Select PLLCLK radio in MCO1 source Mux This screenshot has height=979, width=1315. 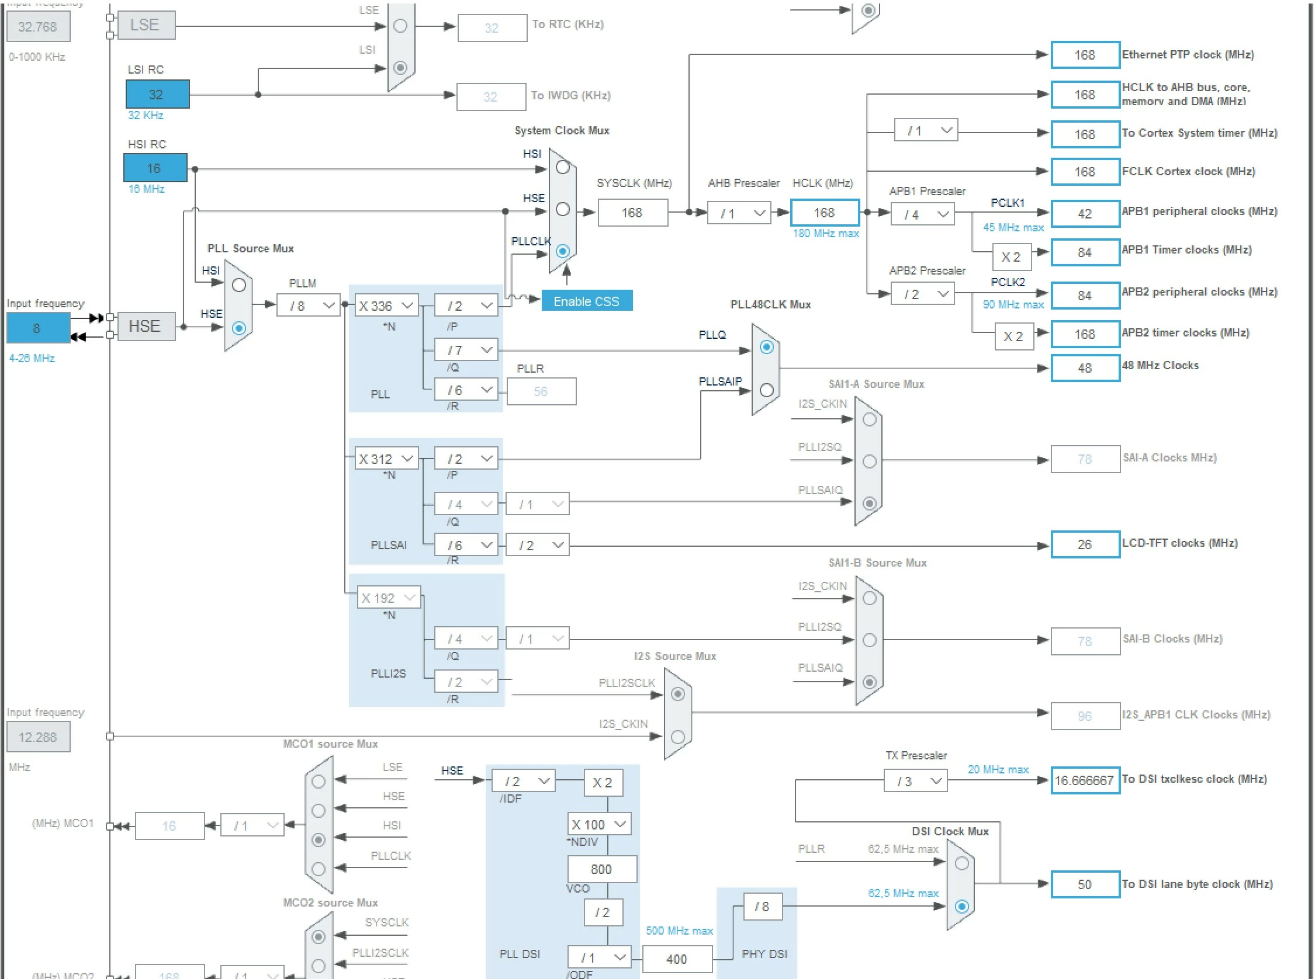[x=319, y=869]
